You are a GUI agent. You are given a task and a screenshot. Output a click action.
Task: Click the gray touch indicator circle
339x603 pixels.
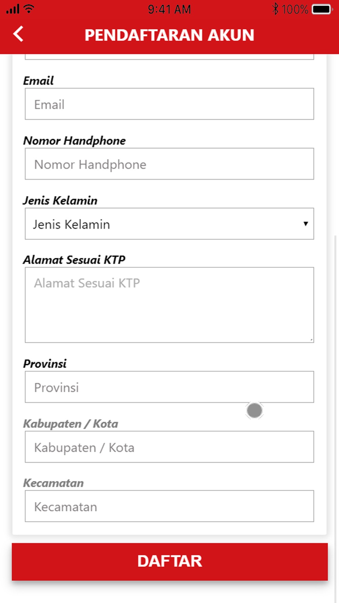point(255,411)
